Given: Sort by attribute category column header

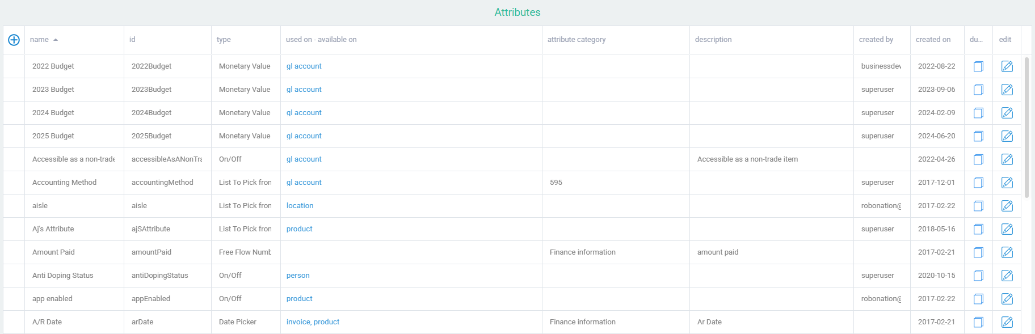Looking at the screenshot, I should [x=577, y=40].
